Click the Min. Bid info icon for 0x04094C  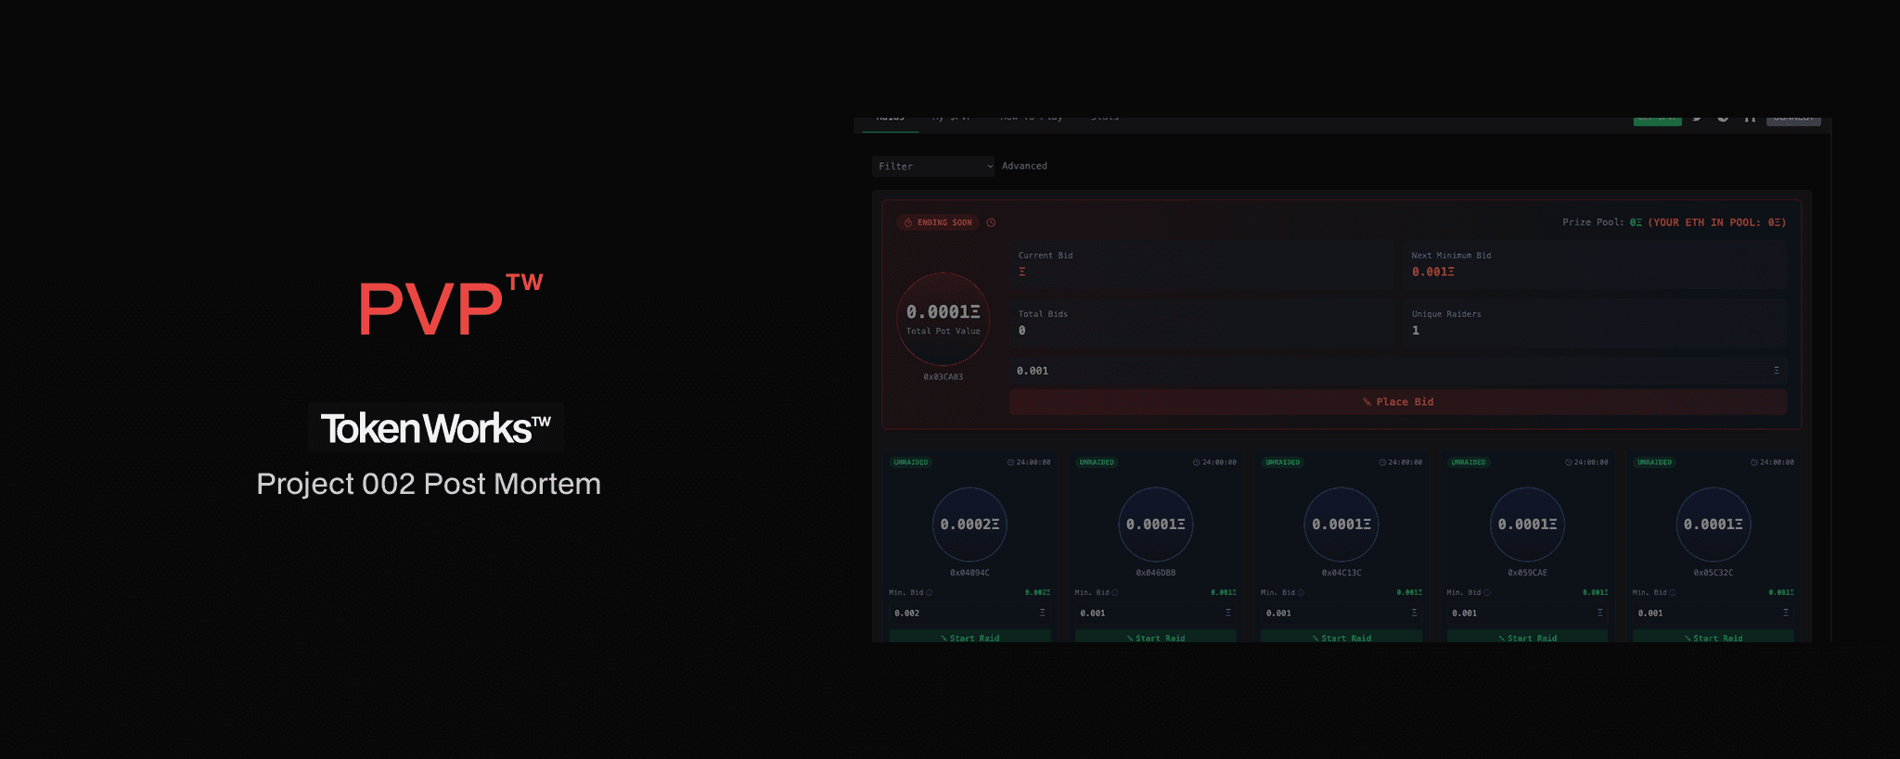pyautogui.click(x=930, y=593)
